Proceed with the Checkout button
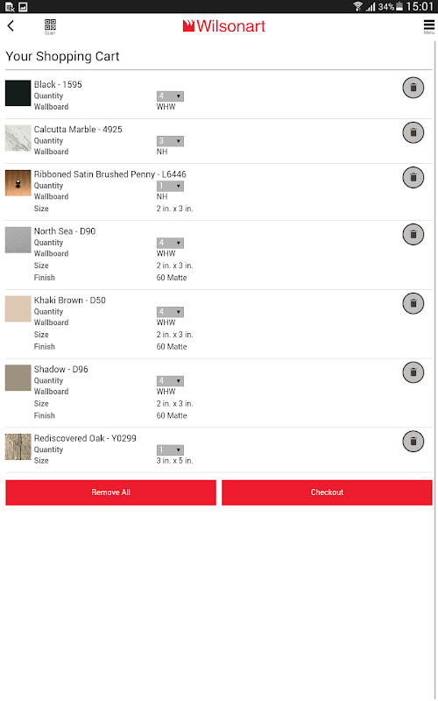The height and width of the screenshot is (701, 438). coord(327,492)
